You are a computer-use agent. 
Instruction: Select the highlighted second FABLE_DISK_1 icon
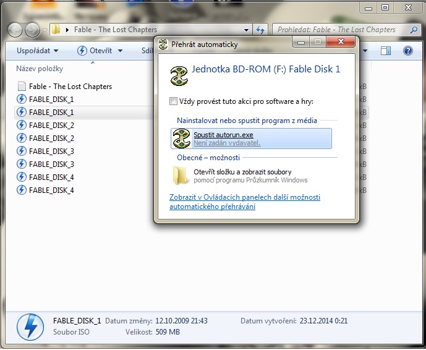(22, 112)
